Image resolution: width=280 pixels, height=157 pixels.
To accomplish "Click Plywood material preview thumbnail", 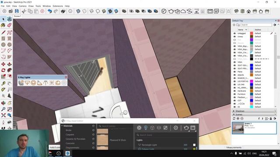I will (x=102, y=140).
